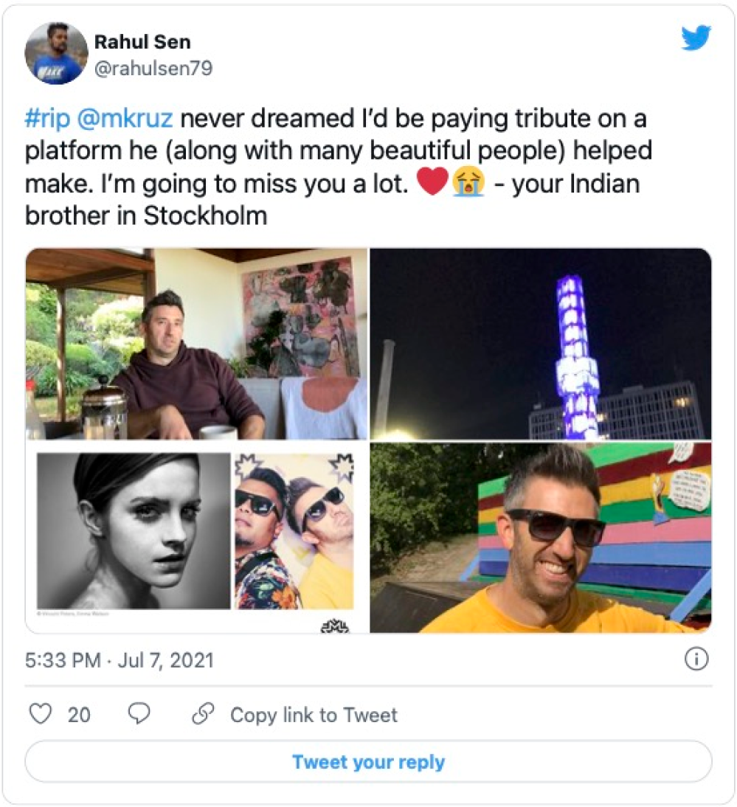
Task: Click the chain link icon
Action: (x=202, y=714)
